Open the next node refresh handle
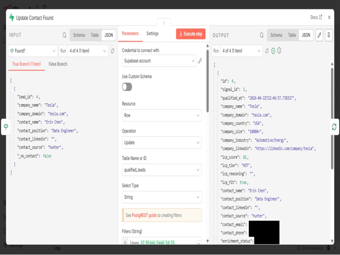The width and height of the screenshot is (340, 255). (334, 127)
